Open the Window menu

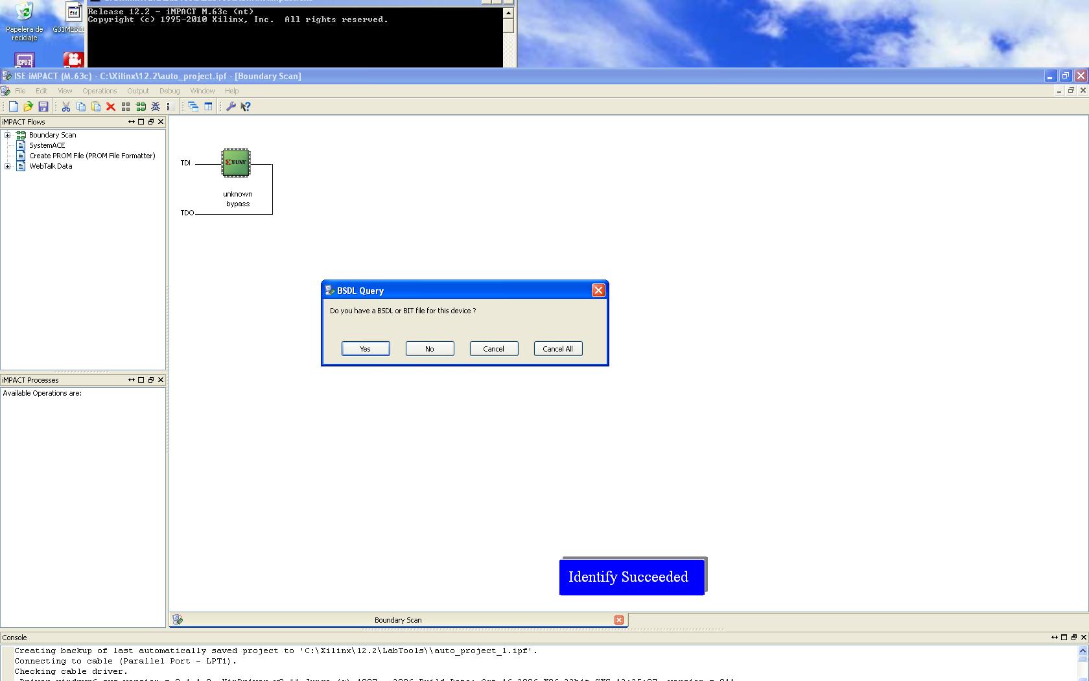(202, 91)
